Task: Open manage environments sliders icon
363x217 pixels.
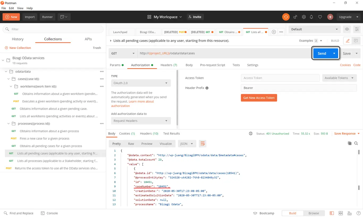Action: pyautogui.click(x=357, y=29)
